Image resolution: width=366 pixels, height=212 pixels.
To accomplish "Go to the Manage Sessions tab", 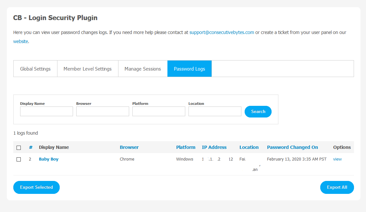I will (143, 69).
